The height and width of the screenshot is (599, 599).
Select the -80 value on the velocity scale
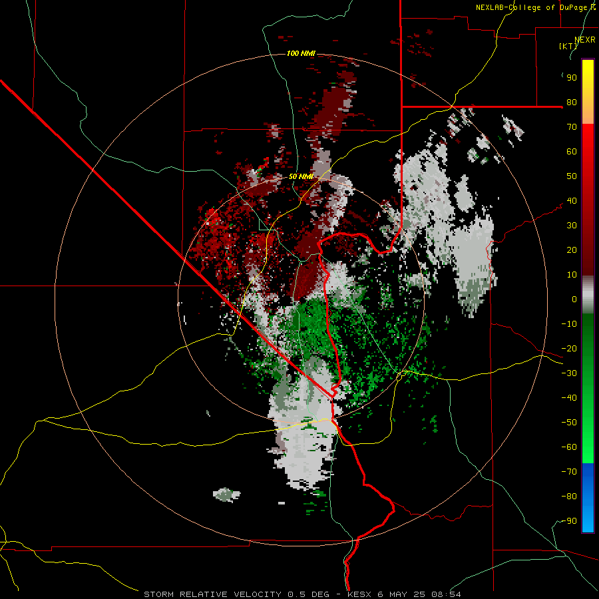coord(569,497)
